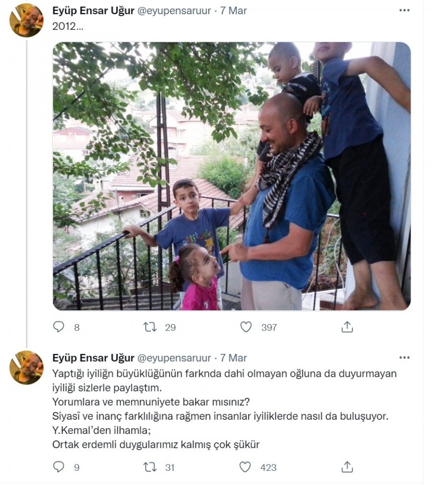The width and height of the screenshot is (432, 485).
Task: Open the second tweet text starting Yaptığı iyiliğn
Action: tap(224, 409)
